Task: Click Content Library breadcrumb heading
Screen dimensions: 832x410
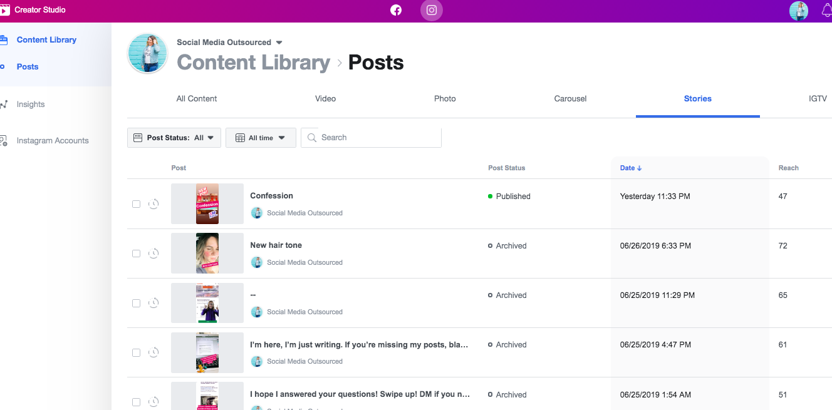Action: click(x=254, y=62)
